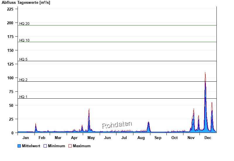Click the red-outlined Maximum legend swatch
The image size is (234, 161).
coord(70,146)
